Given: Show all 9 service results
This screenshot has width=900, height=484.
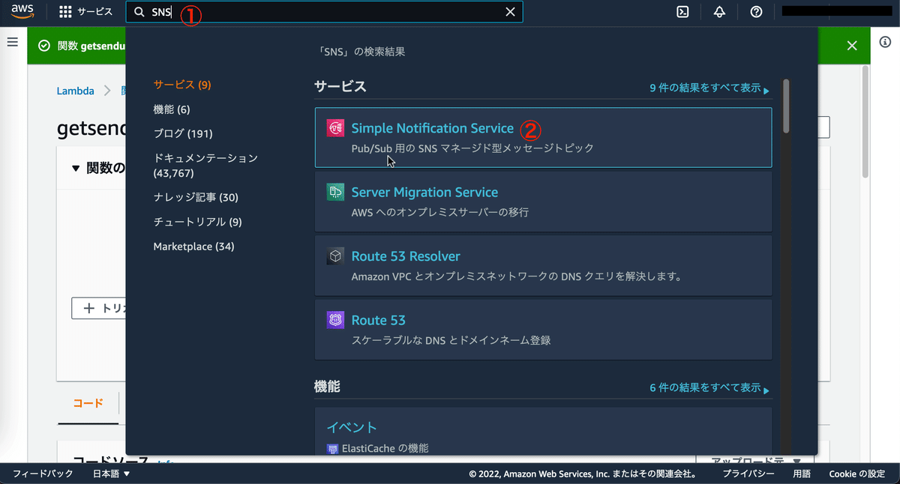Looking at the screenshot, I should [x=709, y=88].
